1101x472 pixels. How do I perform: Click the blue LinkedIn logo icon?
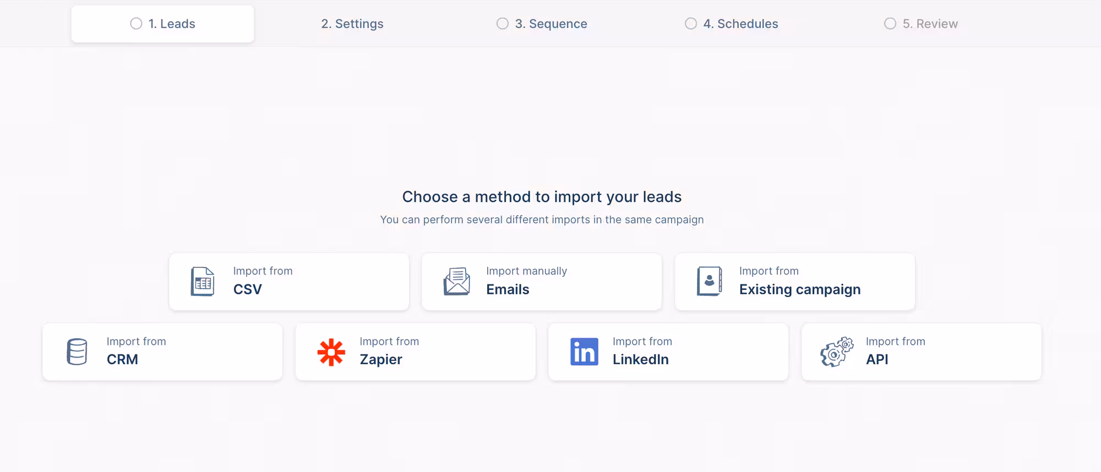point(584,352)
